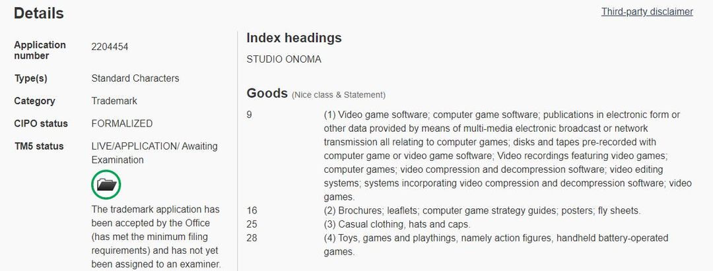Click the Details heading
The width and height of the screenshot is (713, 271).
(x=39, y=13)
